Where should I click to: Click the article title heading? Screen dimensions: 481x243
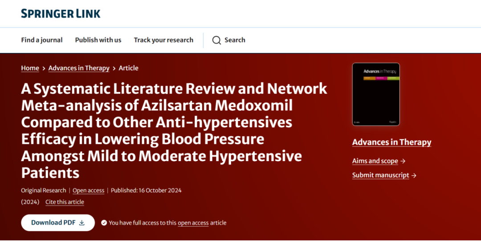174,130
